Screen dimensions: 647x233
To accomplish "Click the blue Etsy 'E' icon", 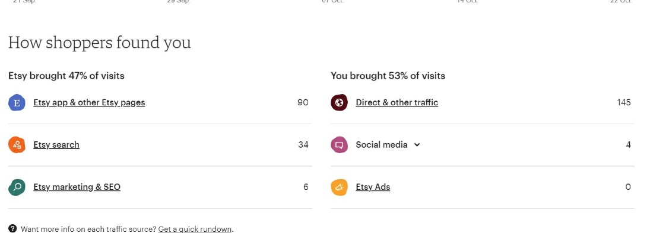I will (x=17, y=103).
